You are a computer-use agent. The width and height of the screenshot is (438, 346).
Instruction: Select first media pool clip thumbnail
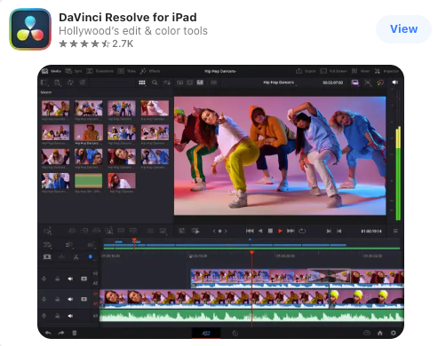coord(56,108)
